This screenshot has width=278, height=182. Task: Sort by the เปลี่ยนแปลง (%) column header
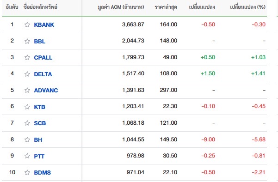point(247,7)
